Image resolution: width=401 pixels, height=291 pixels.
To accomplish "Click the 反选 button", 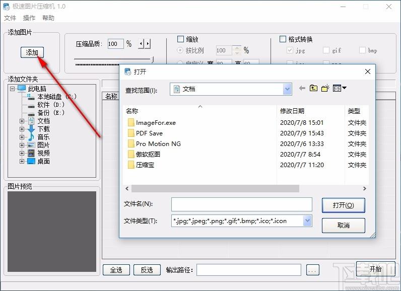I will pyautogui.click(x=147, y=270).
